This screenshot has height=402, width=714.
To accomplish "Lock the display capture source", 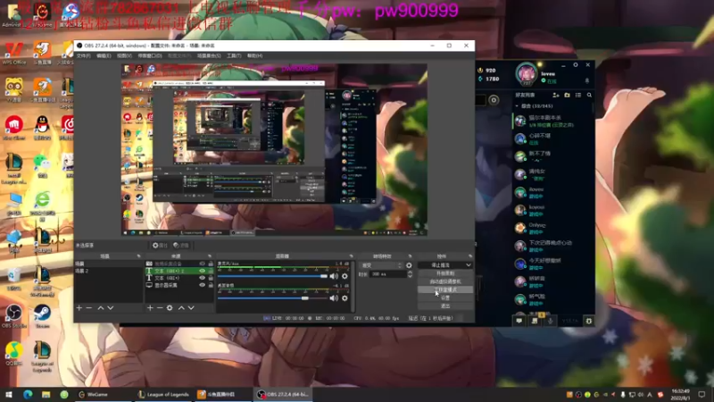I will pos(211,285).
